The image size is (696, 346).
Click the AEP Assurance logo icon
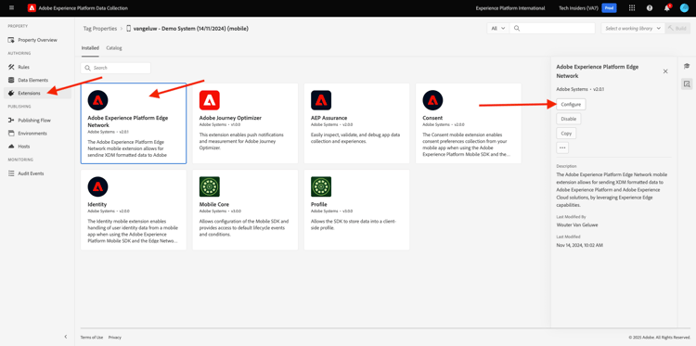[x=321, y=100]
